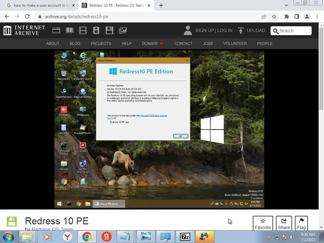
Task: Open Google Chrome from the taskbar
Action: (x=87, y=237)
